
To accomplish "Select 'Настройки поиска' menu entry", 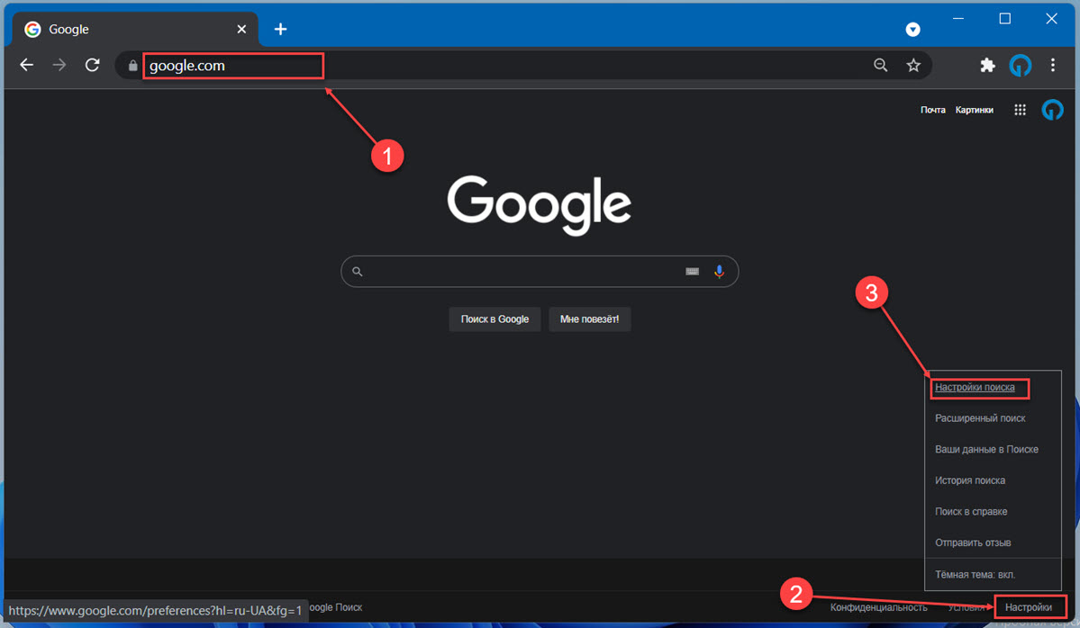I will click(x=975, y=387).
